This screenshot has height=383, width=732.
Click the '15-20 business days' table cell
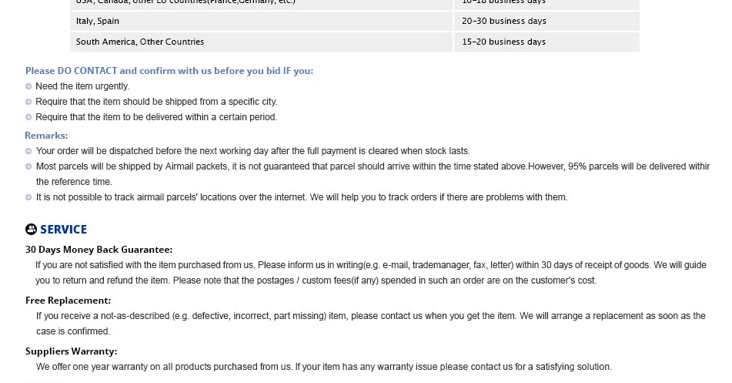tap(546, 42)
